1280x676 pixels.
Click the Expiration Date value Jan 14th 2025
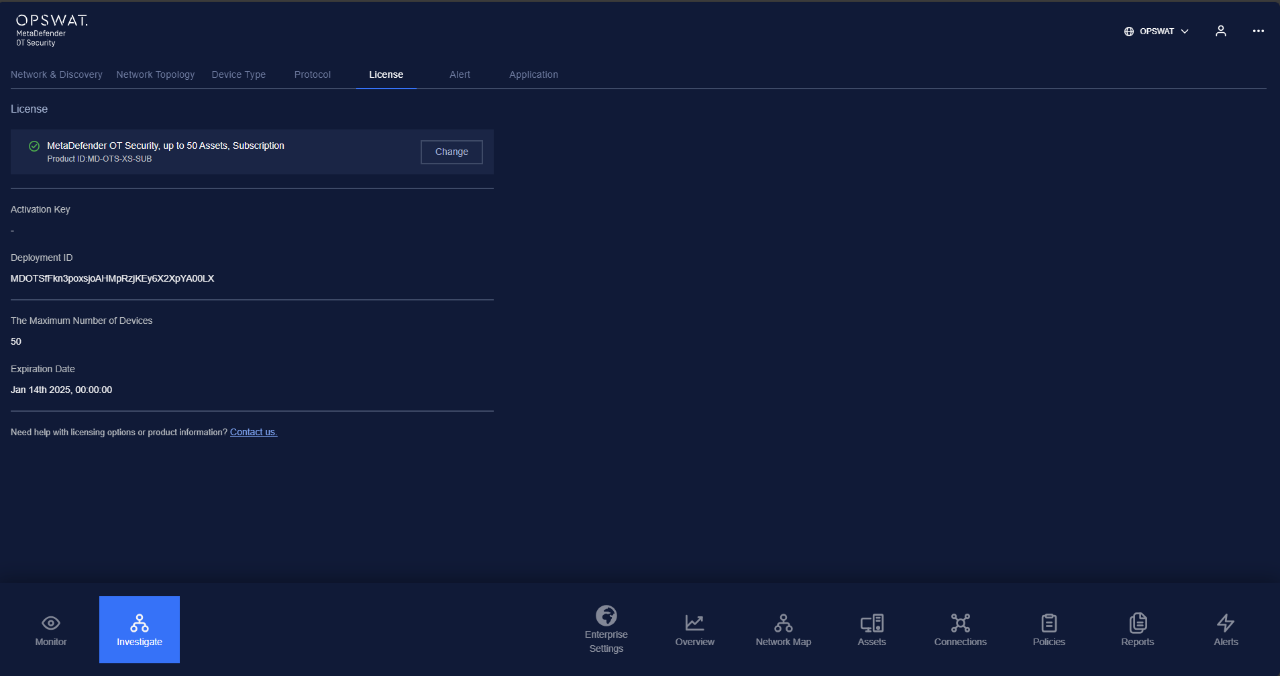coord(61,390)
